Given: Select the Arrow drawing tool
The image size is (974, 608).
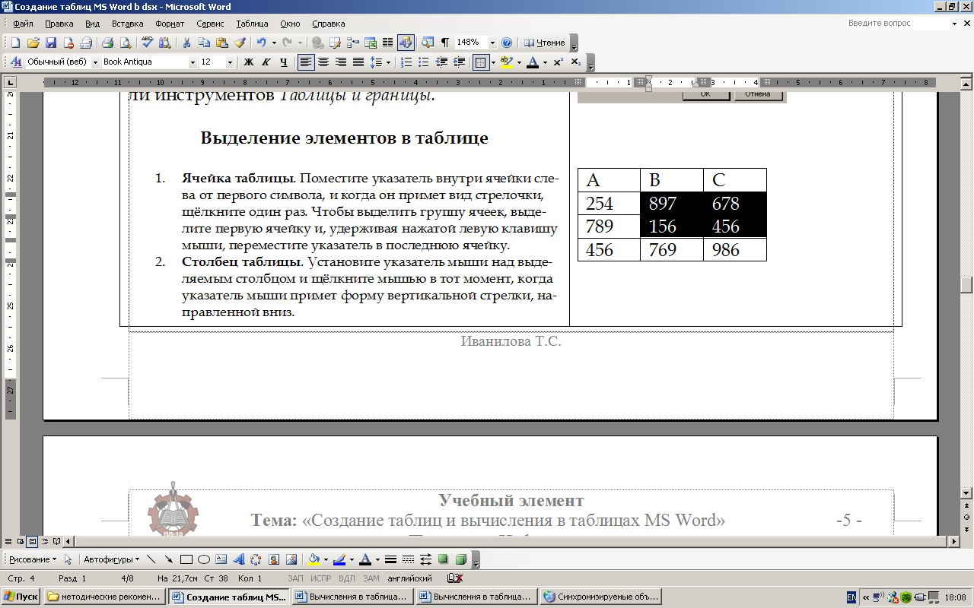Looking at the screenshot, I should [168, 559].
